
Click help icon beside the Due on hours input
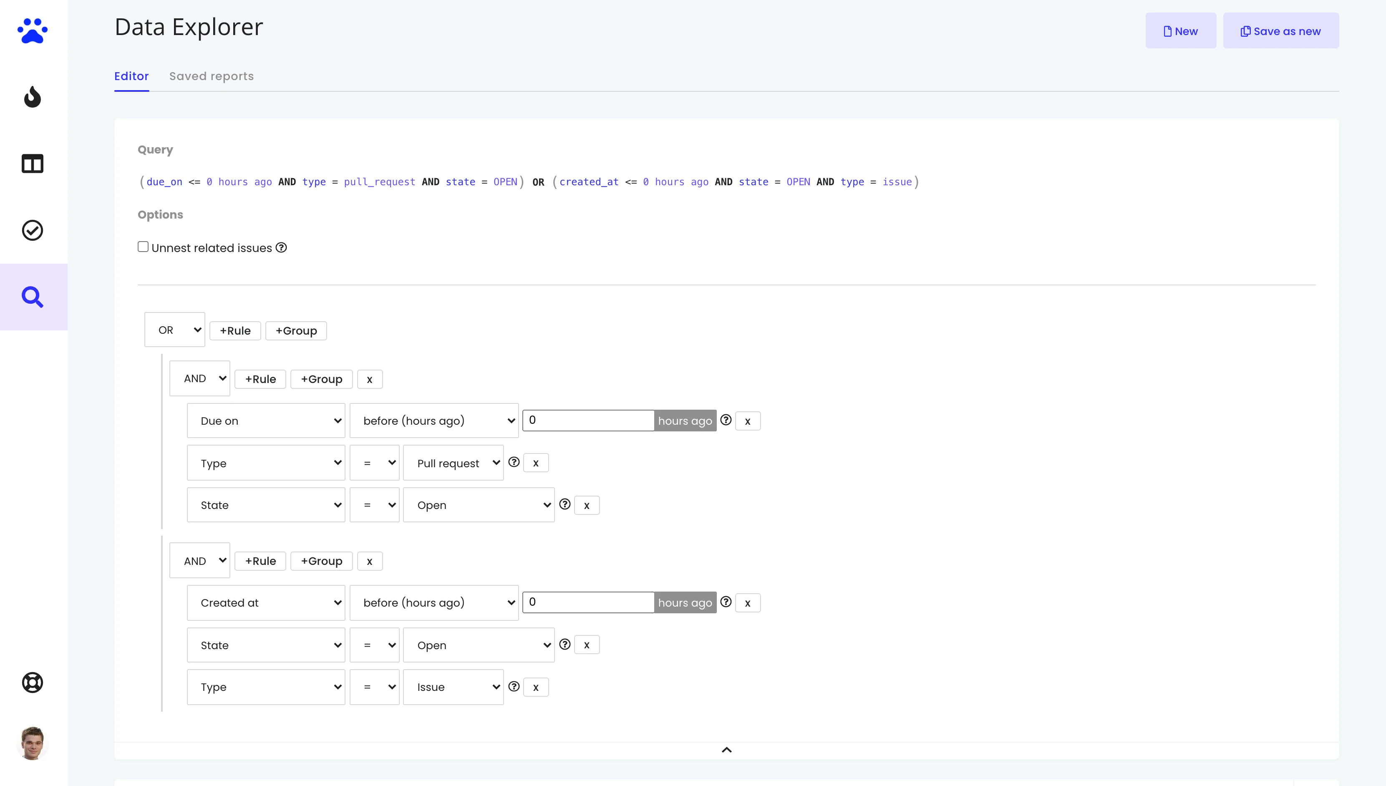[x=726, y=419]
